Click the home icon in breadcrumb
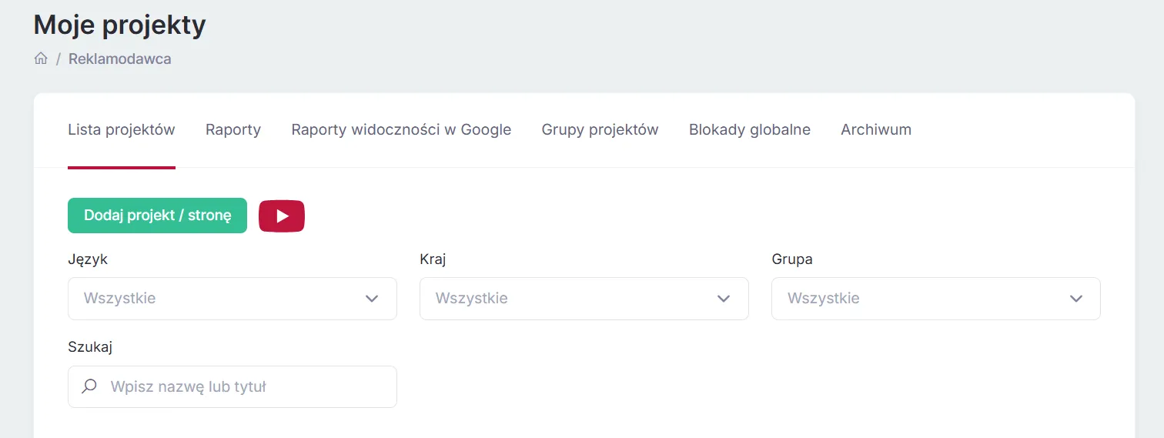This screenshot has height=438, width=1164. (41, 59)
